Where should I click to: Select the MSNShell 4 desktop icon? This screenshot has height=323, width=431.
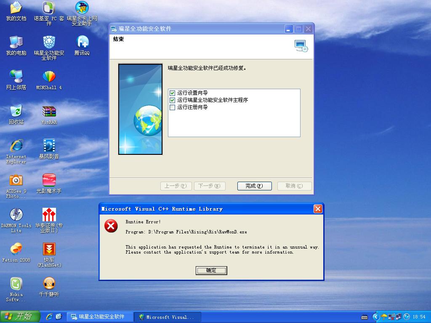coord(49,80)
